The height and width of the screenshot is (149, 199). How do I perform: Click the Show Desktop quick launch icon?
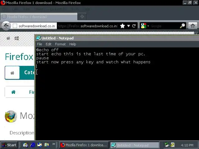point(25,145)
